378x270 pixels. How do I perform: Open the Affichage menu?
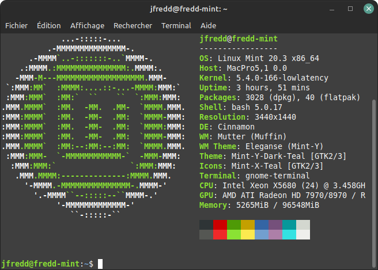(87, 25)
